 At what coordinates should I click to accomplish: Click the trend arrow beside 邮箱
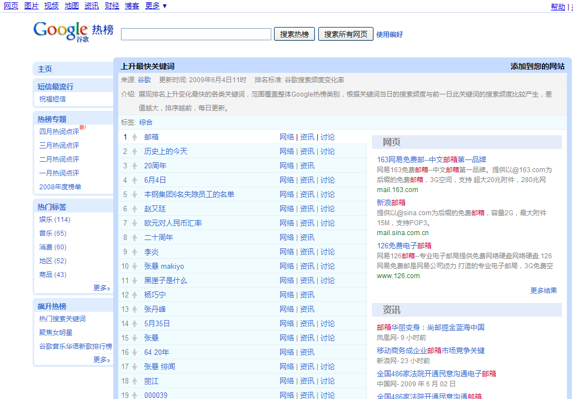pyautogui.click(x=134, y=137)
